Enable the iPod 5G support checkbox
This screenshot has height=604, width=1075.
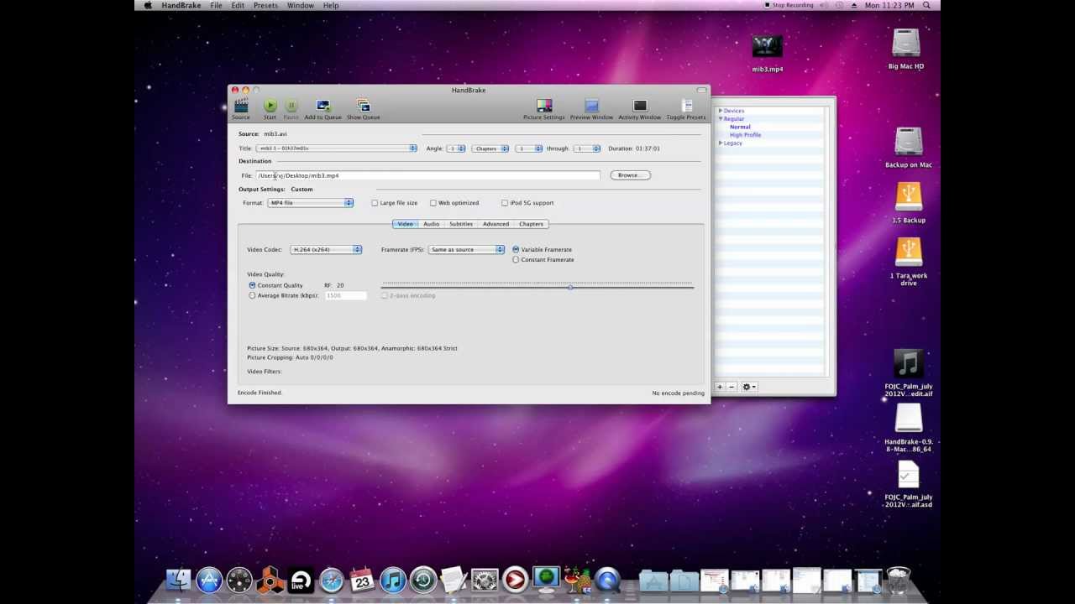[505, 203]
